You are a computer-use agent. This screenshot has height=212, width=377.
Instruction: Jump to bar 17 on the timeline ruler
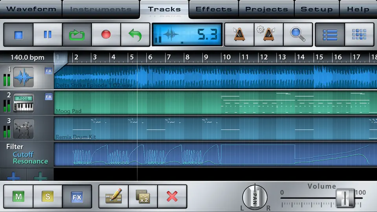point(356,57)
